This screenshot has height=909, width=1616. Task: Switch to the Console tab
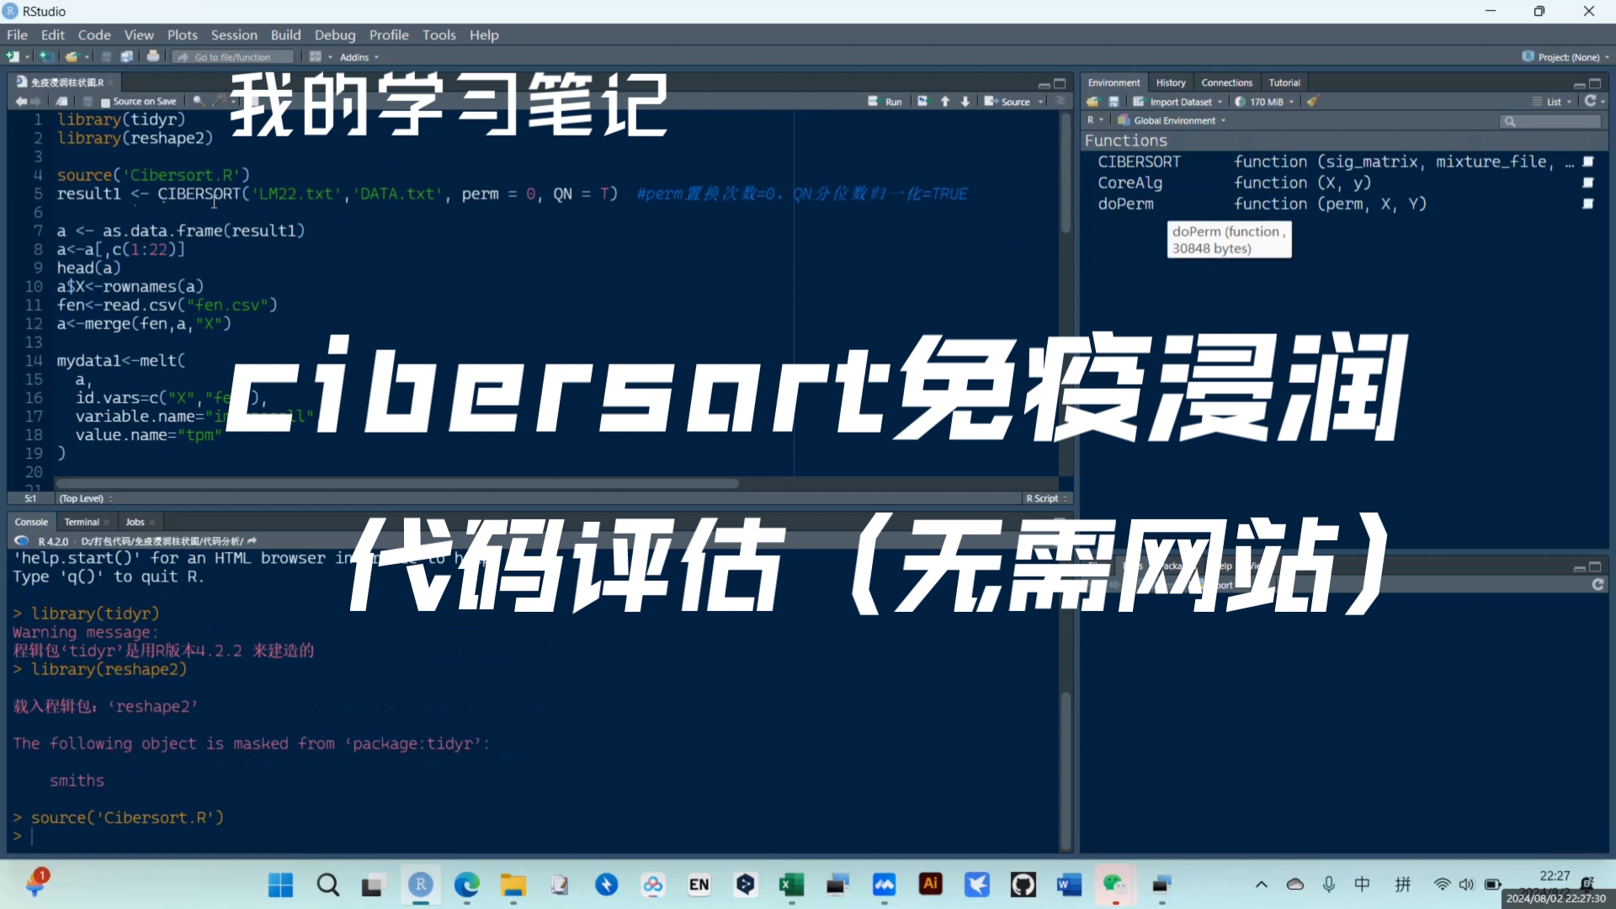(31, 522)
